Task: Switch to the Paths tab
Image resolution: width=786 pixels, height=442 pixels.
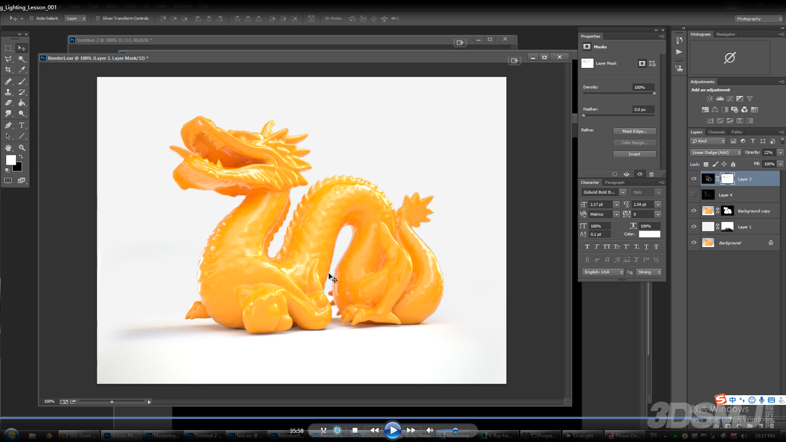Action: pyautogui.click(x=737, y=132)
